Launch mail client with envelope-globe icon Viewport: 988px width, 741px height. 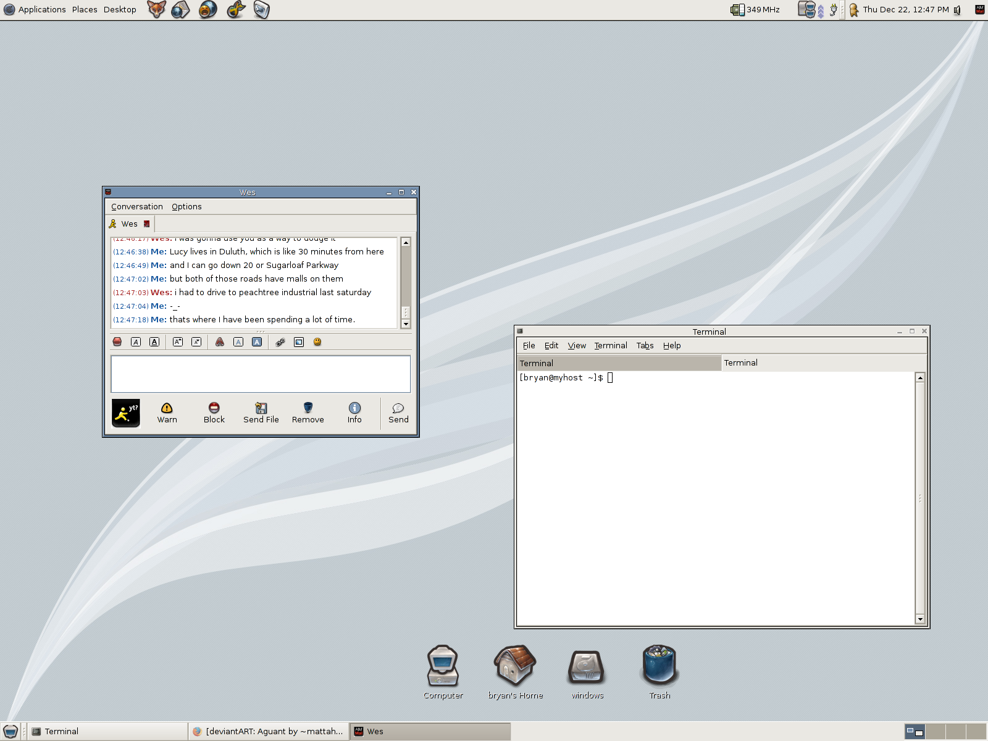tap(181, 9)
